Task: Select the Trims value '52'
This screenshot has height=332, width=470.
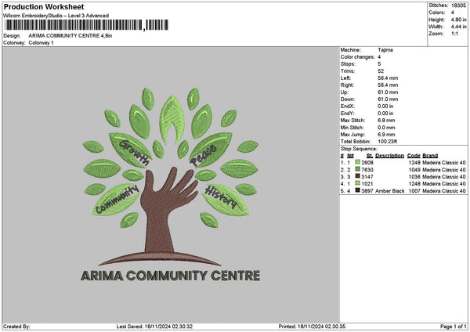Action: pyautogui.click(x=381, y=71)
